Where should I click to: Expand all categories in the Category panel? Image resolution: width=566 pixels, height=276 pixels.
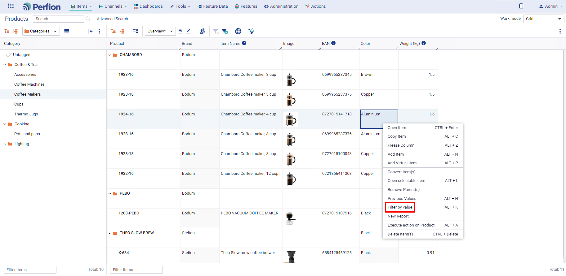(x=7, y=31)
